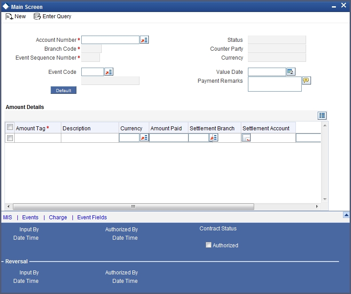Click the scroll left arrow of Amount Details
The height and width of the screenshot is (294, 351).
pos(8,206)
